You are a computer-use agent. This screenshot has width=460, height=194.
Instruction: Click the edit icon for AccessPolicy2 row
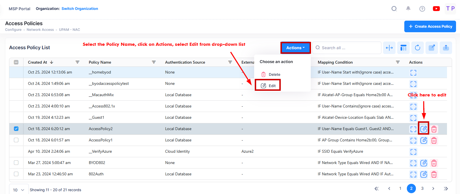pos(424,129)
